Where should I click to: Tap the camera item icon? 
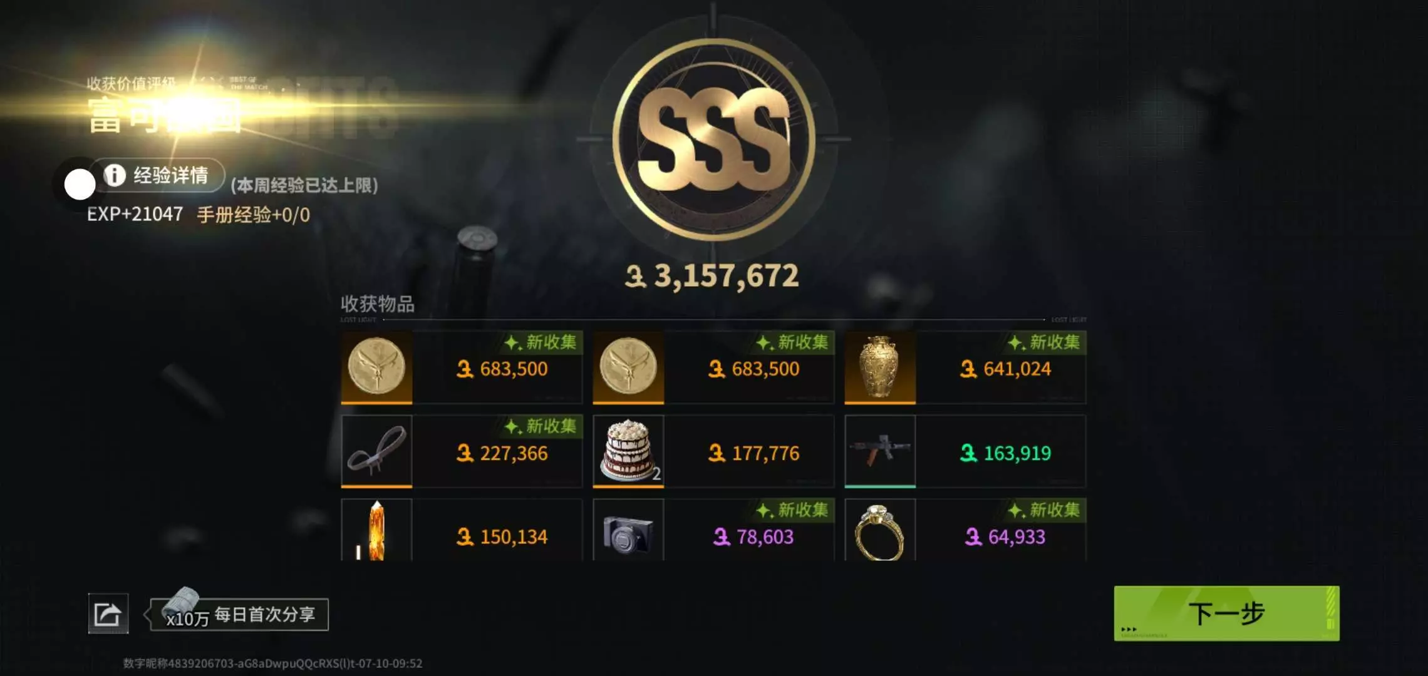click(628, 530)
